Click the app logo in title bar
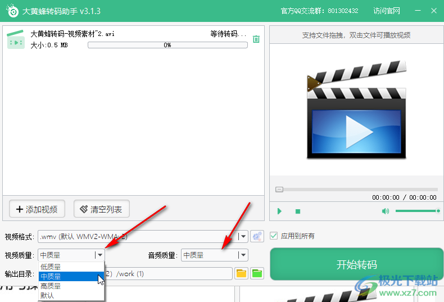This screenshot has width=444, height=302. click(12, 11)
